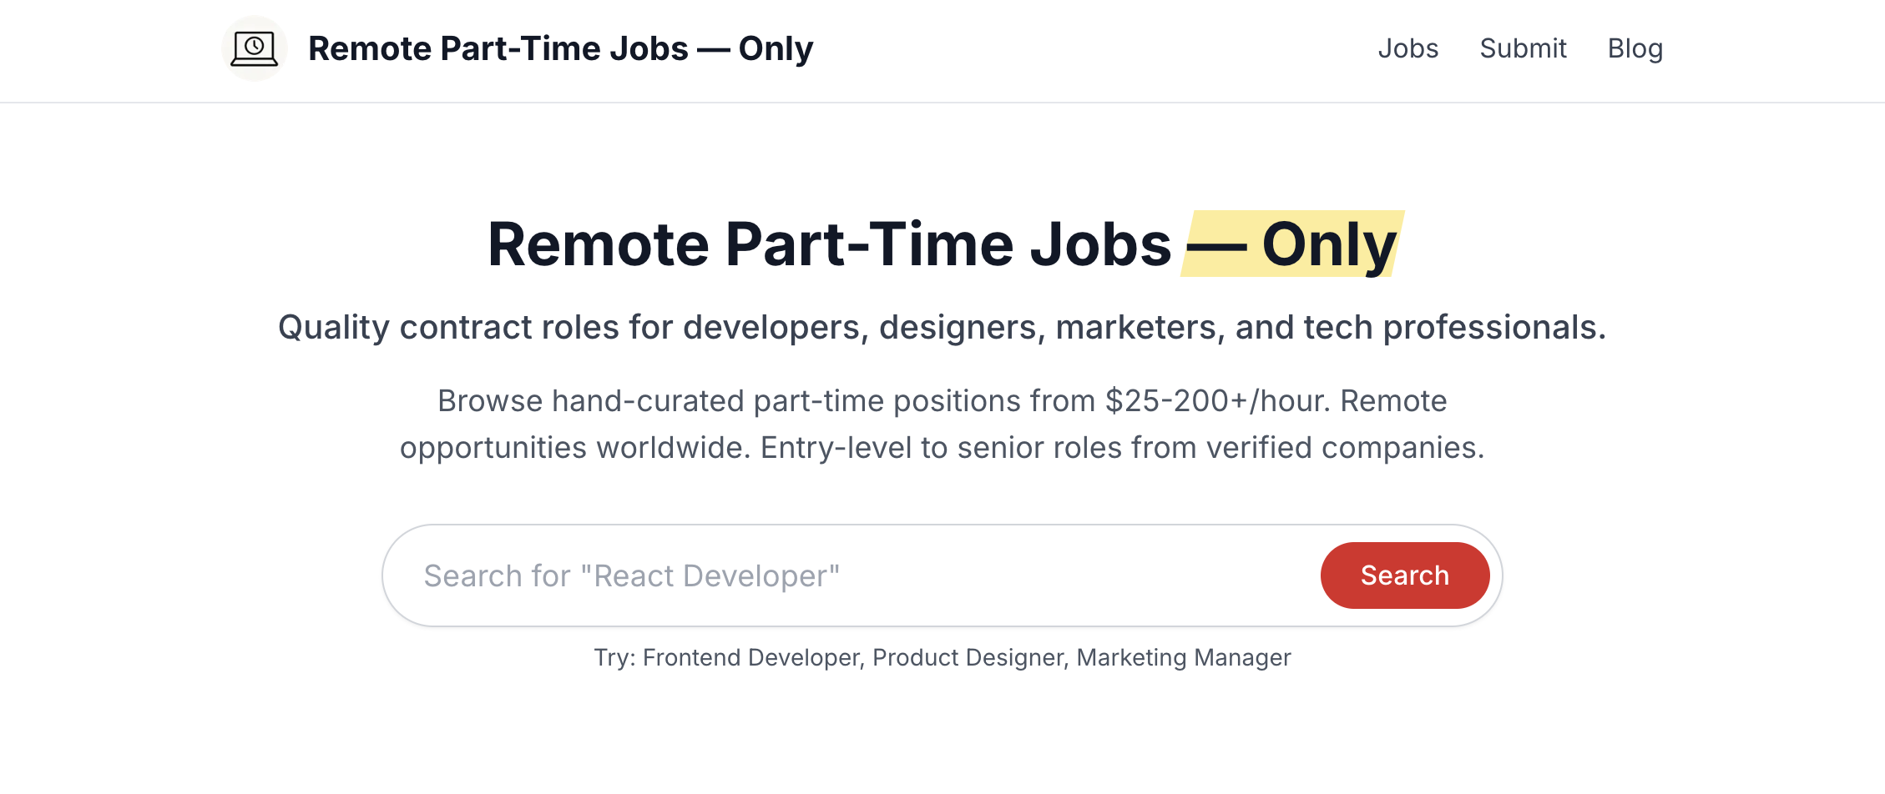Click the red Search button
Image resolution: width=1885 pixels, height=794 pixels.
coord(1405,575)
